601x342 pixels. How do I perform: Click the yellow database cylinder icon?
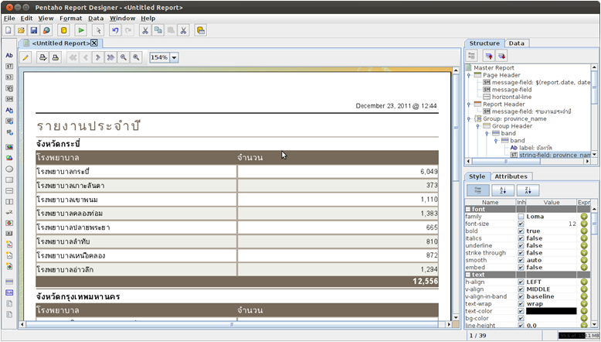coord(63,30)
